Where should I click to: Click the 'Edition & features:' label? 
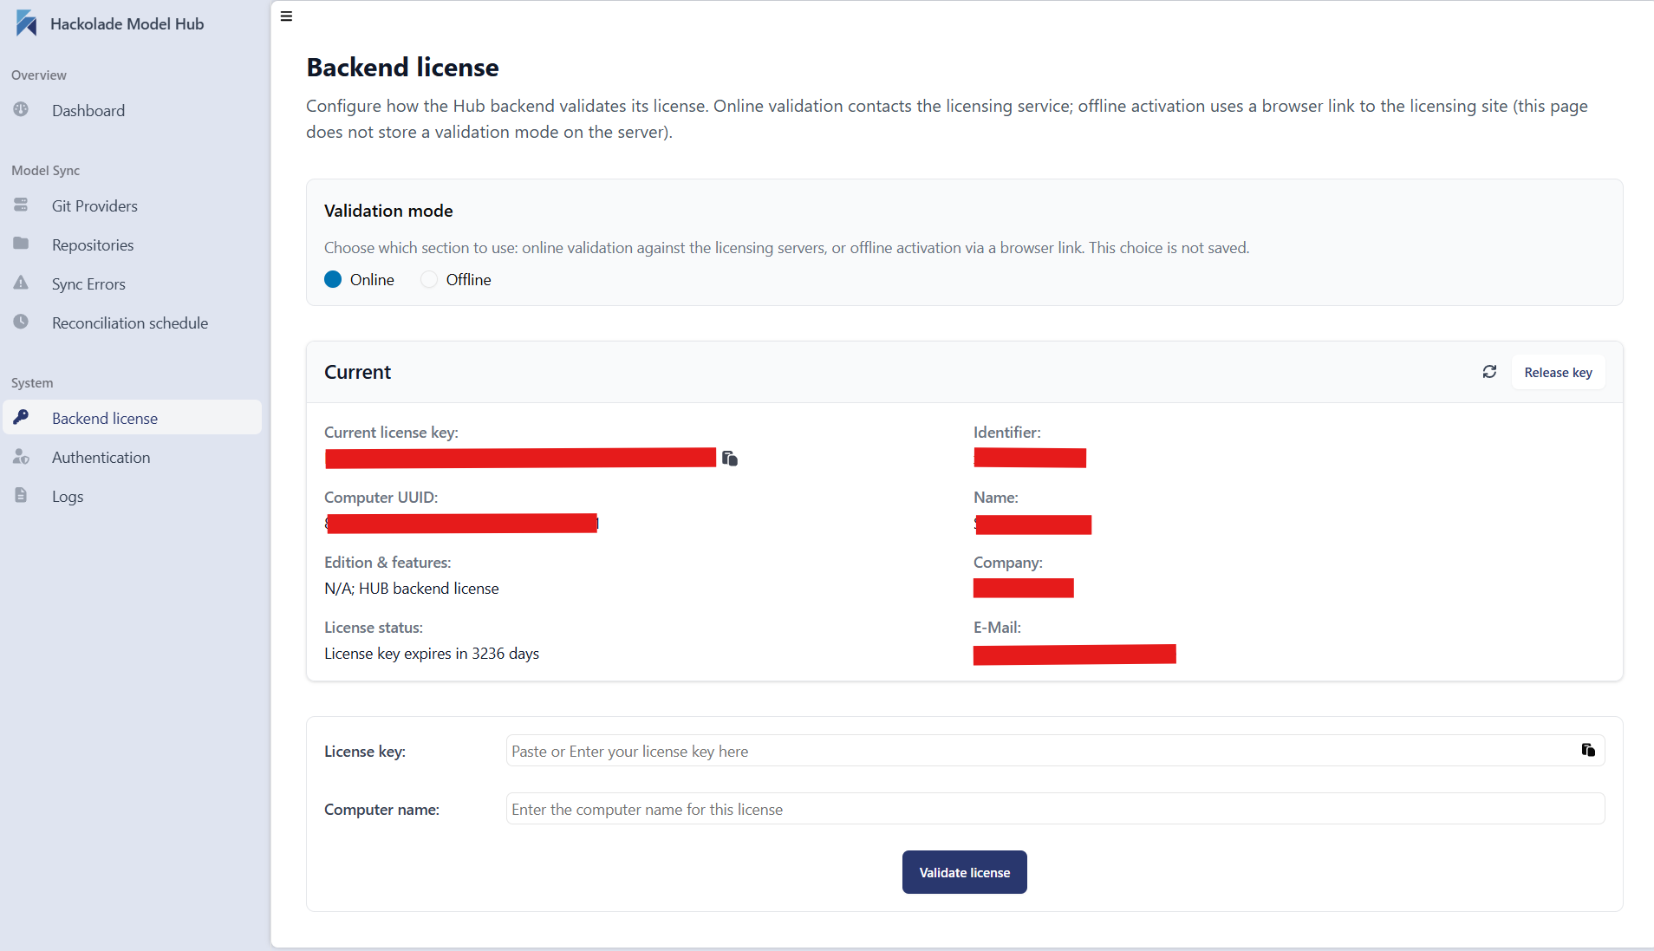(x=387, y=563)
